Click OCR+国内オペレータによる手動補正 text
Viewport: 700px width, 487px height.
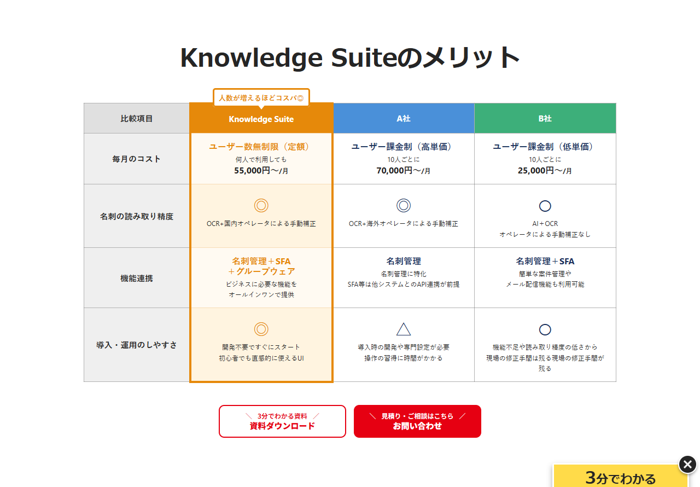pos(261,224)
